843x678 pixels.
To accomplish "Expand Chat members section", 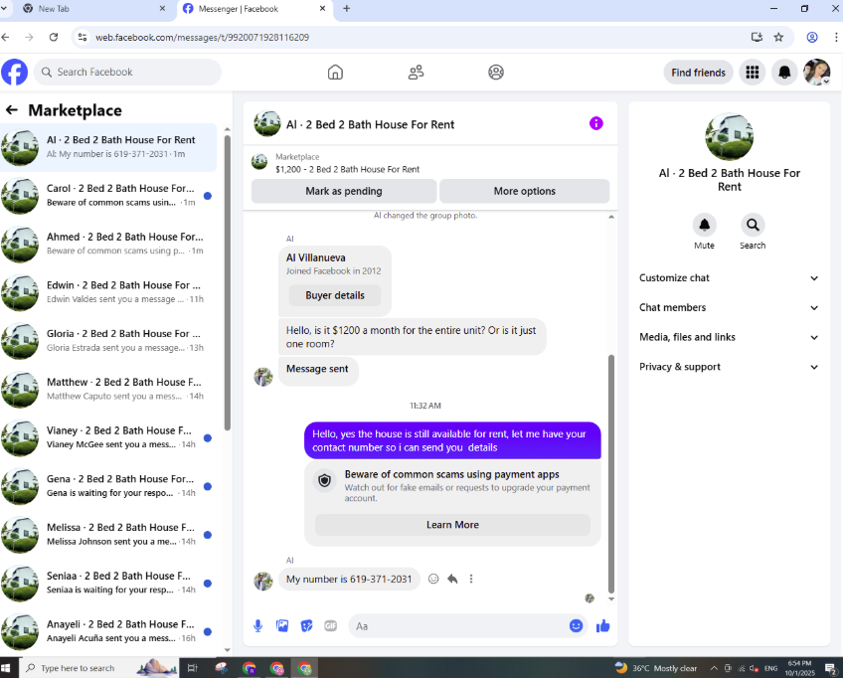I will pos(729,307).
